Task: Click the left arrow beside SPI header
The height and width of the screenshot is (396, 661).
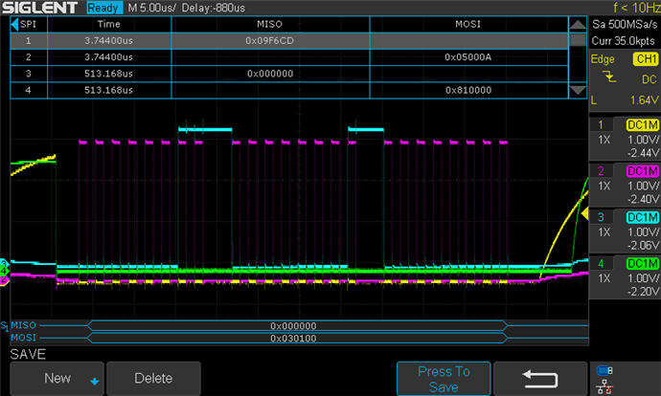Action: click(x=14, y=25)
